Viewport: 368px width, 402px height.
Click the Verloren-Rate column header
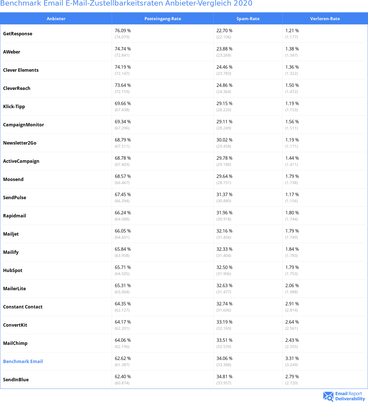tap(325, 19)
